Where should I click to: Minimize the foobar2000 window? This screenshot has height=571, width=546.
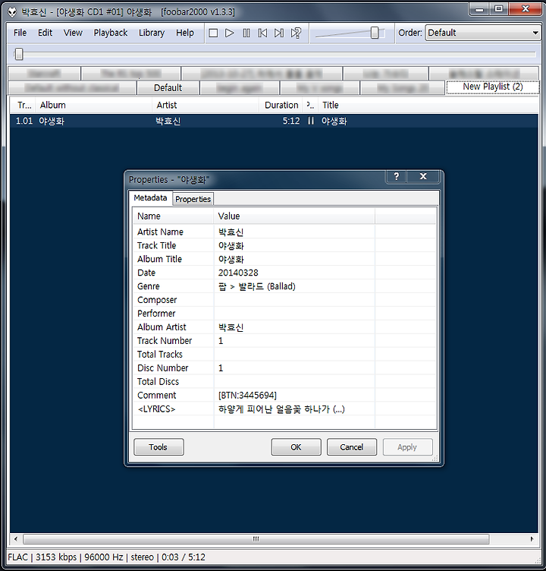(480, 9)
